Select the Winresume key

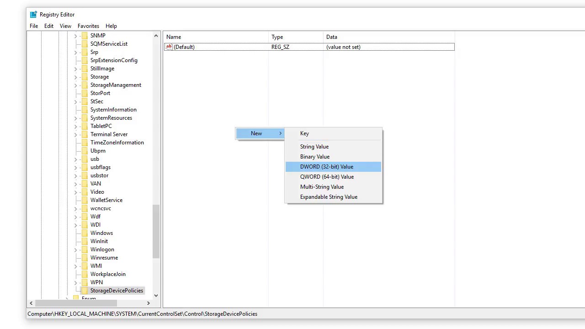click(104, 258)
